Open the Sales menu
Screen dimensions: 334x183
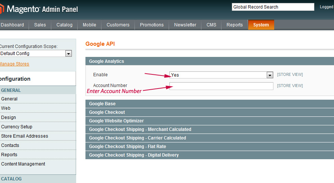[40, 25]
